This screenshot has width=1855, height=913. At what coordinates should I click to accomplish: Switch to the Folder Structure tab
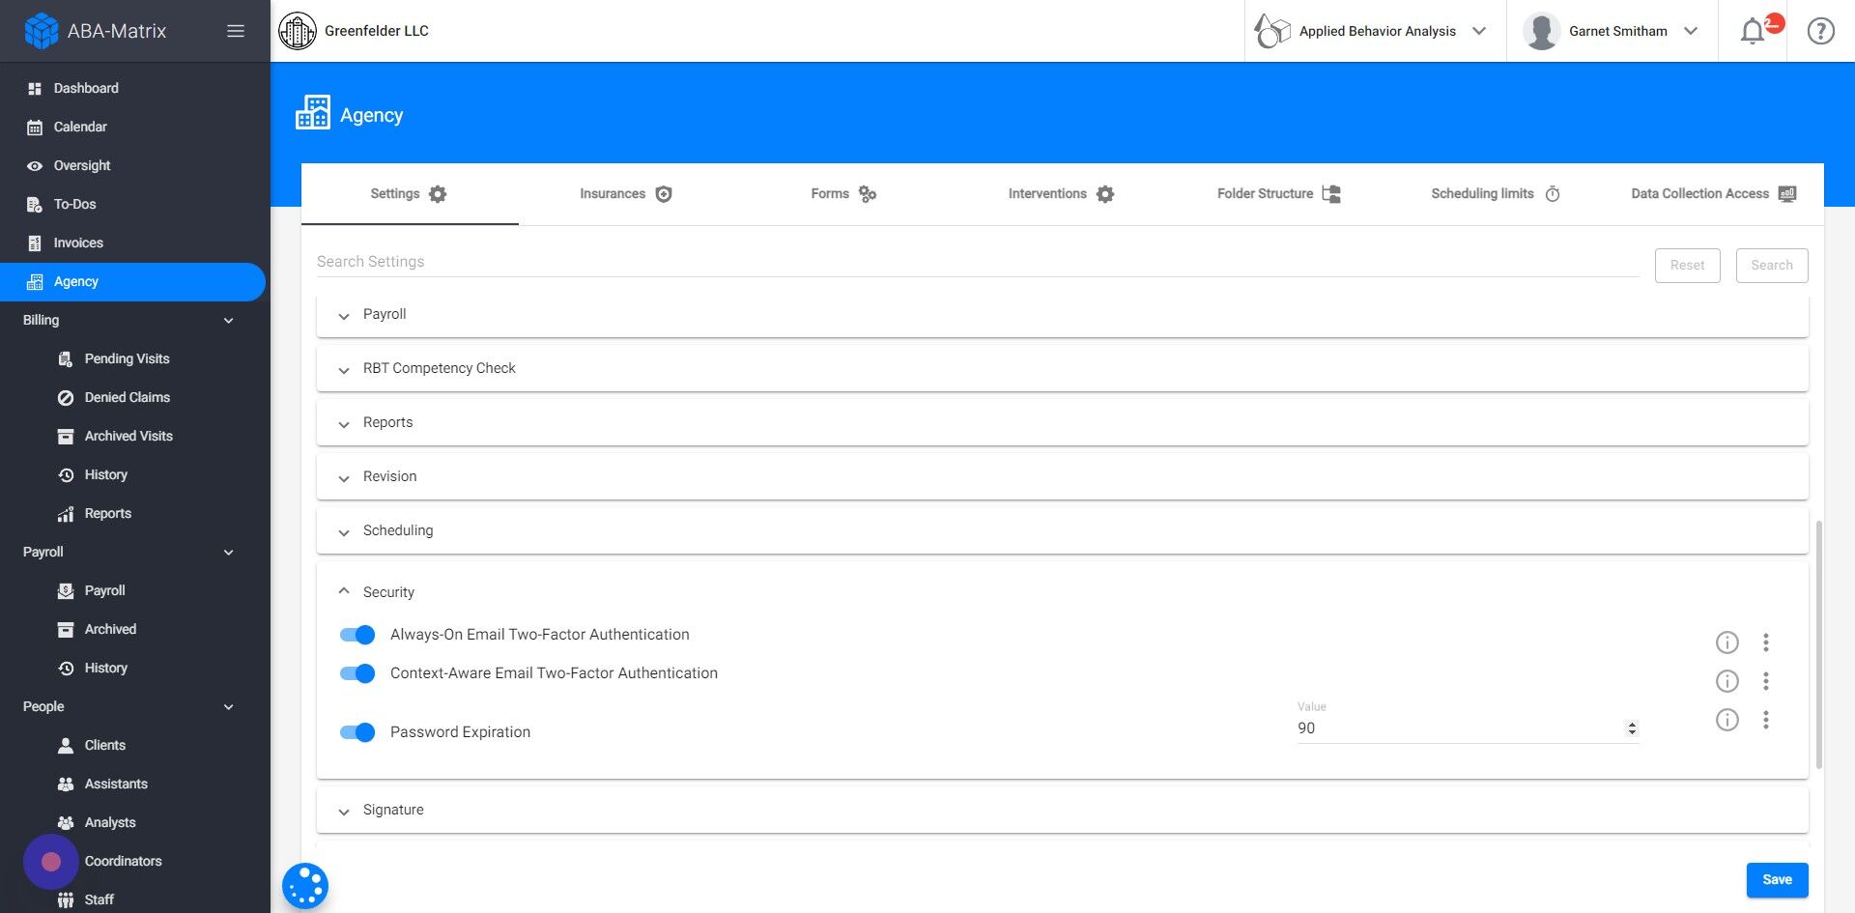point(1279,194)
